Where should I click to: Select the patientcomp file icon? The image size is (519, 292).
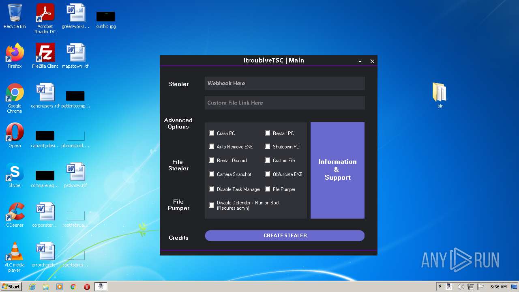click(75, 99)
